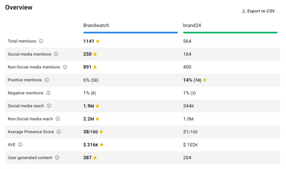This screenshot has width=286, height=169.
Task: Click info icon beside User generated content
Action: coord(57,158)
